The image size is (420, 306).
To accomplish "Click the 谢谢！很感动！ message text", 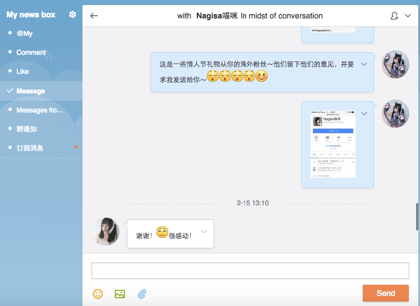I will point(164,233).
